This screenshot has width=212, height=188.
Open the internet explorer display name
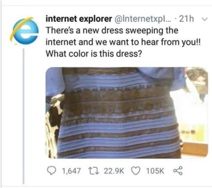pos(79,19)
